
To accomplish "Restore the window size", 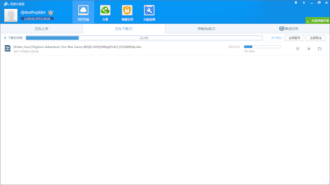I will point(319,3).
